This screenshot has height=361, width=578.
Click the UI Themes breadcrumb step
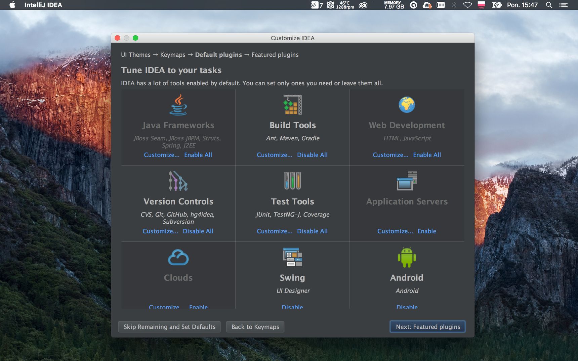(136, 55)
